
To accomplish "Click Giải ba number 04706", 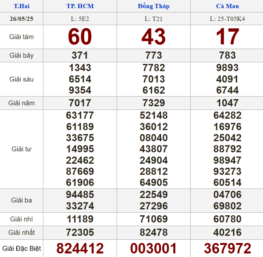I will [227, 195].
